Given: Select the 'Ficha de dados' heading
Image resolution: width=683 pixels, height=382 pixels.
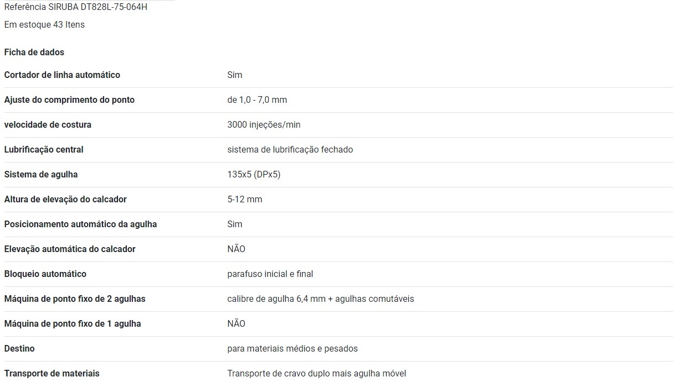Looking at the screenshot, I should coord(34,53).
